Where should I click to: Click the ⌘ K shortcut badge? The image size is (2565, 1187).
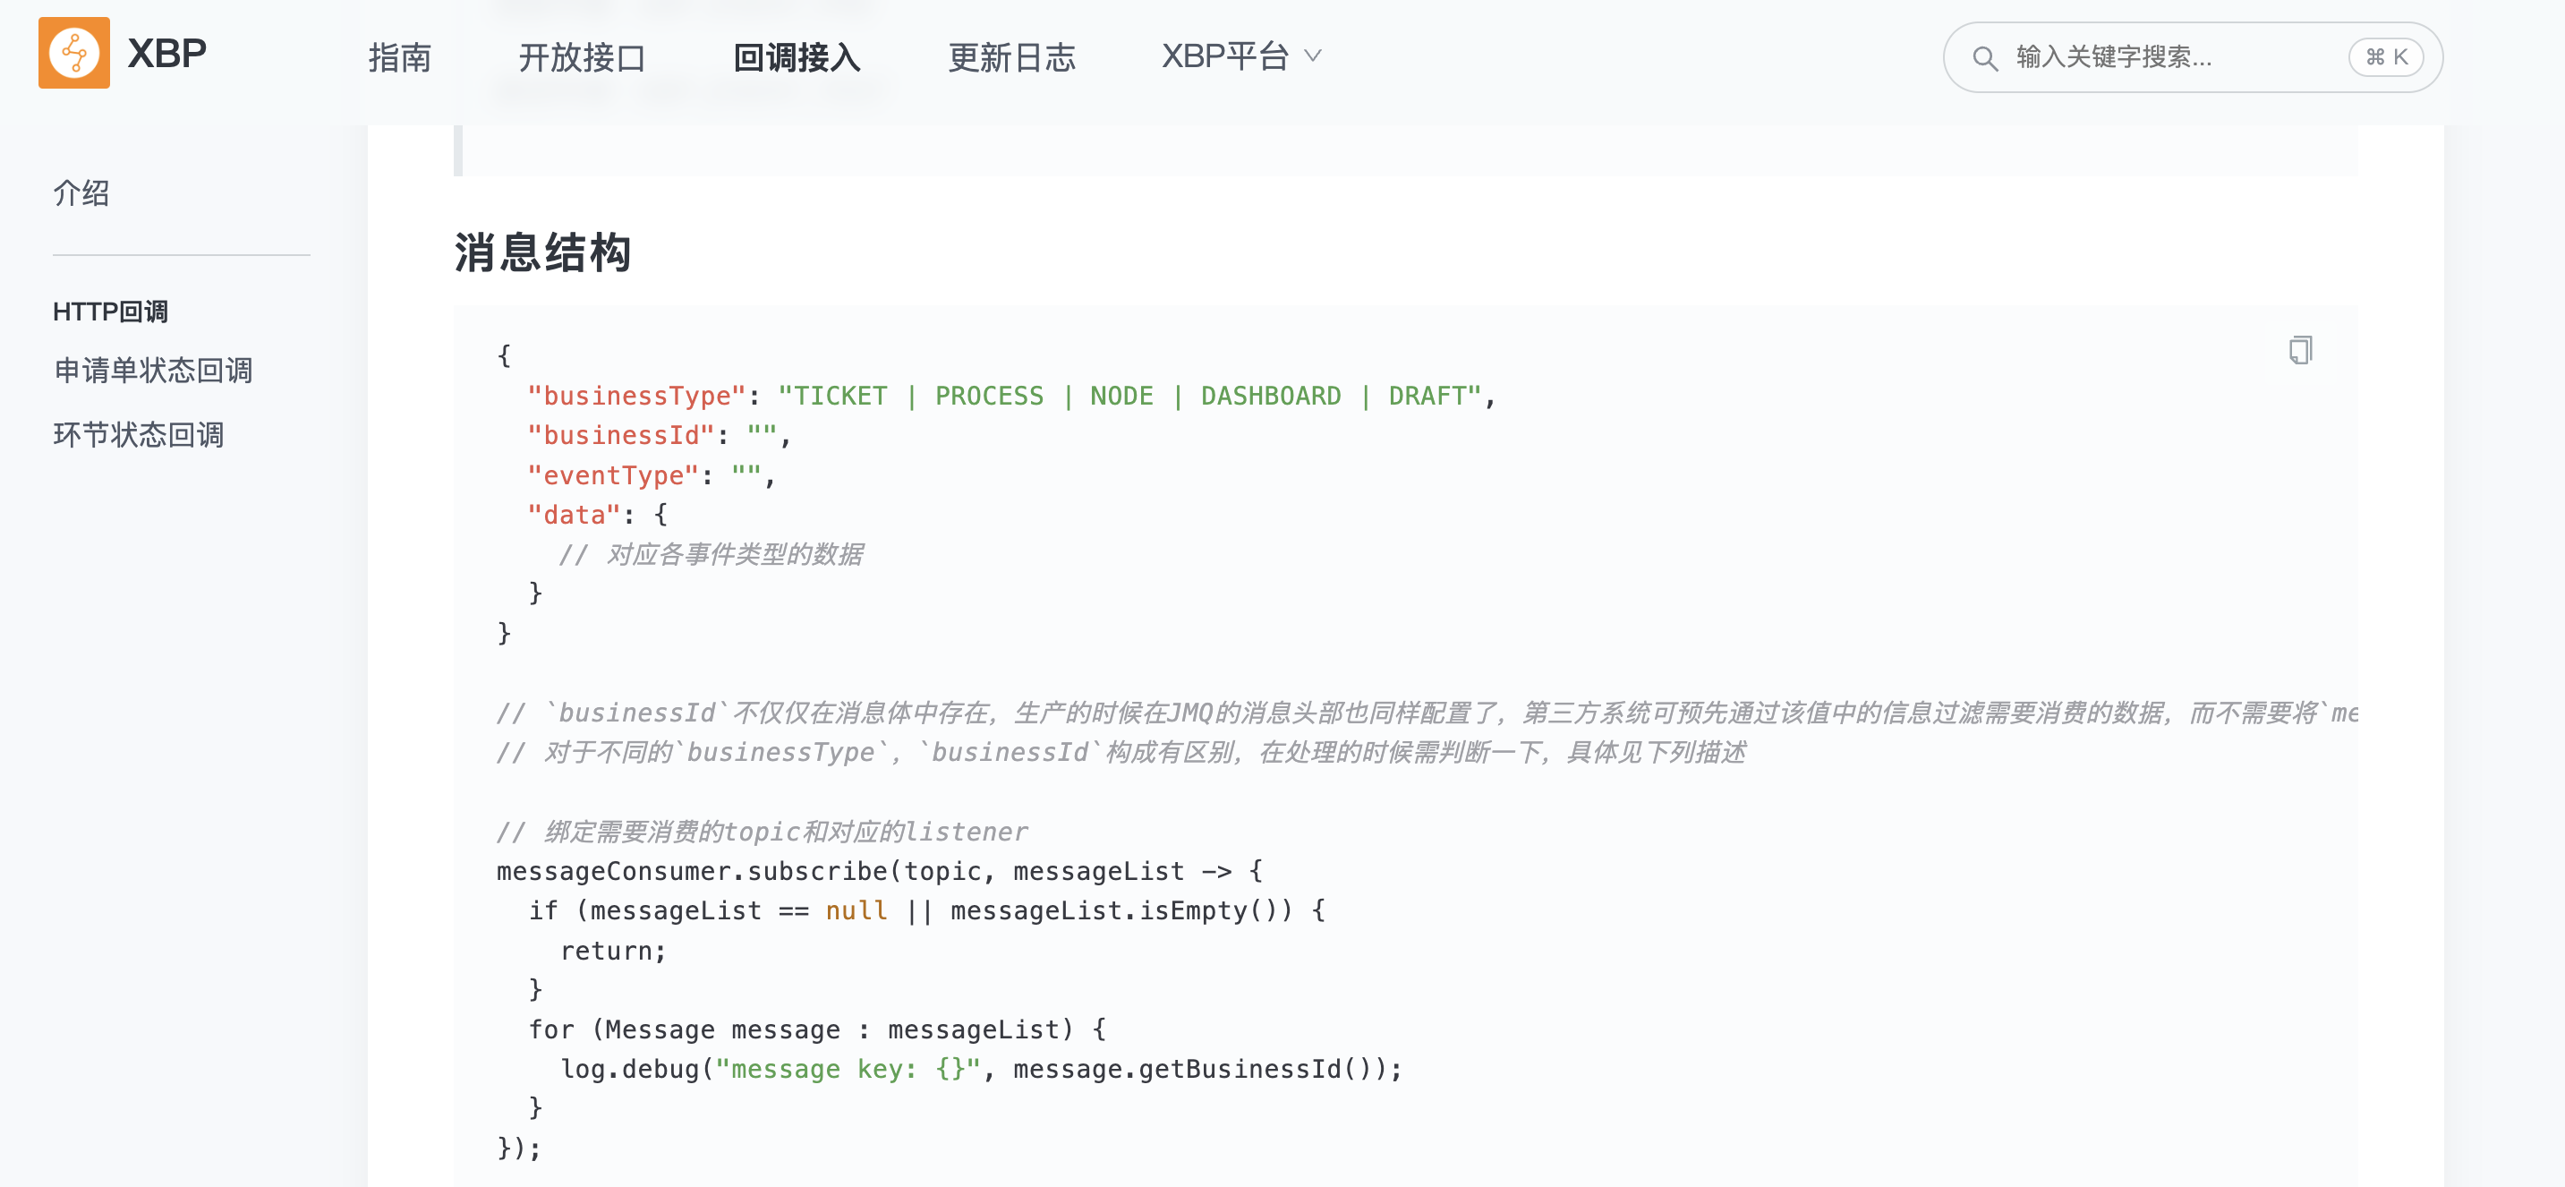[x=2387, y=58]
